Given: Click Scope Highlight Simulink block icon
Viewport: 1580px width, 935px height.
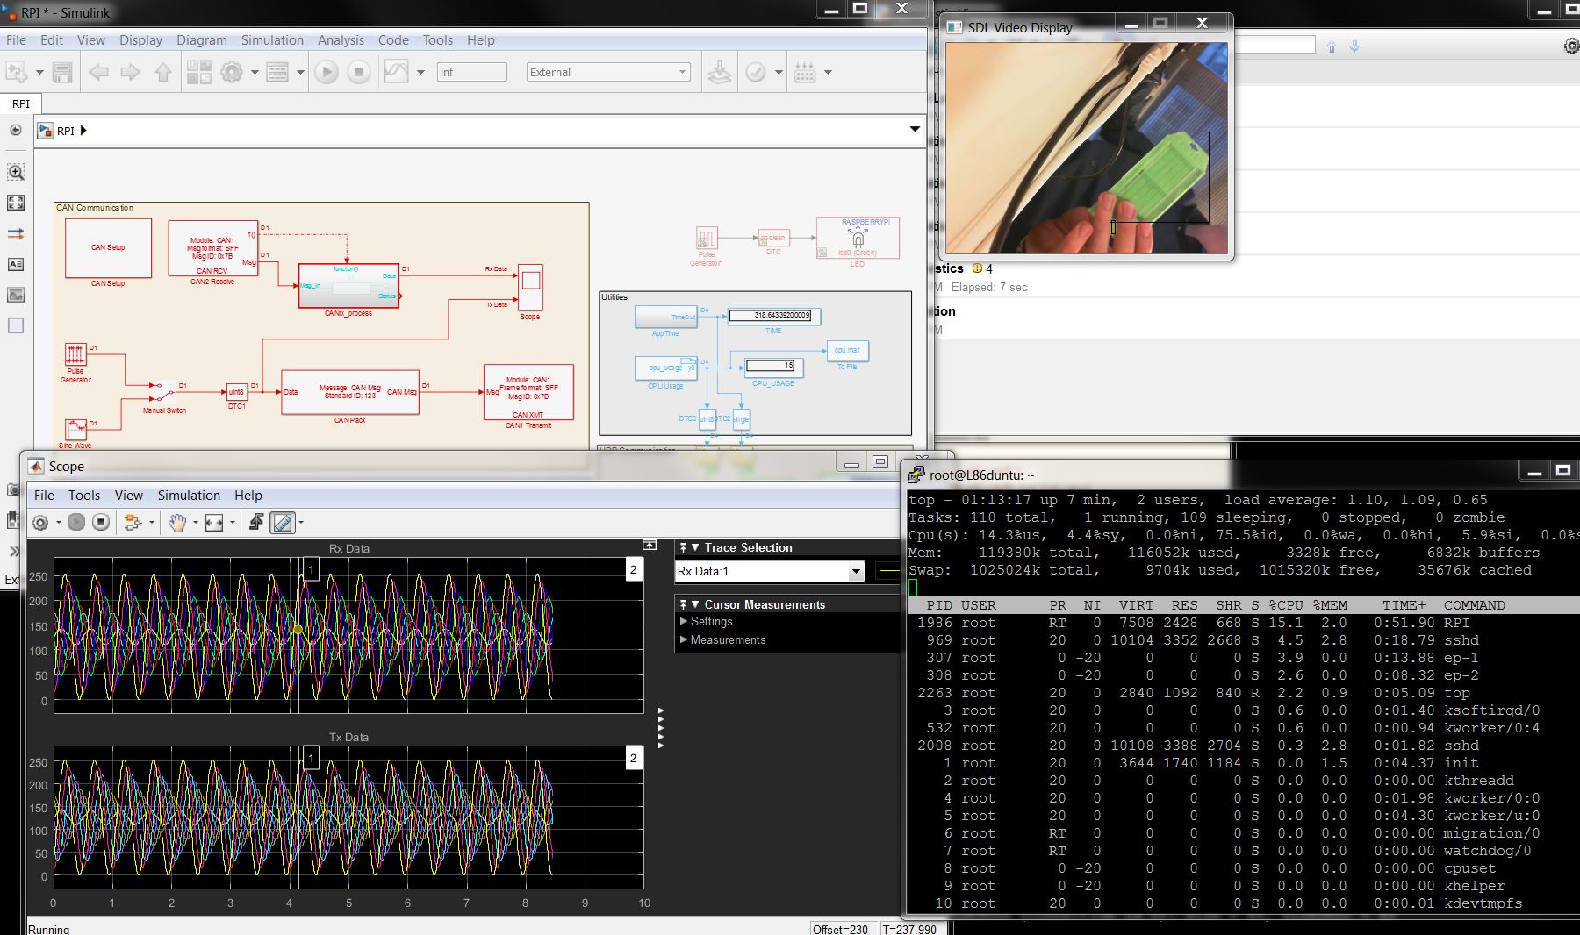Looking at the screenshot, I should click(x=133, y=523).
